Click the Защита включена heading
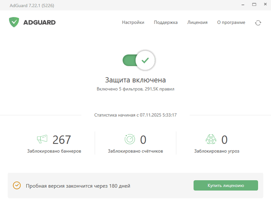Image resolution: width=271 pixels, height=206 pixels. point(135,80)
